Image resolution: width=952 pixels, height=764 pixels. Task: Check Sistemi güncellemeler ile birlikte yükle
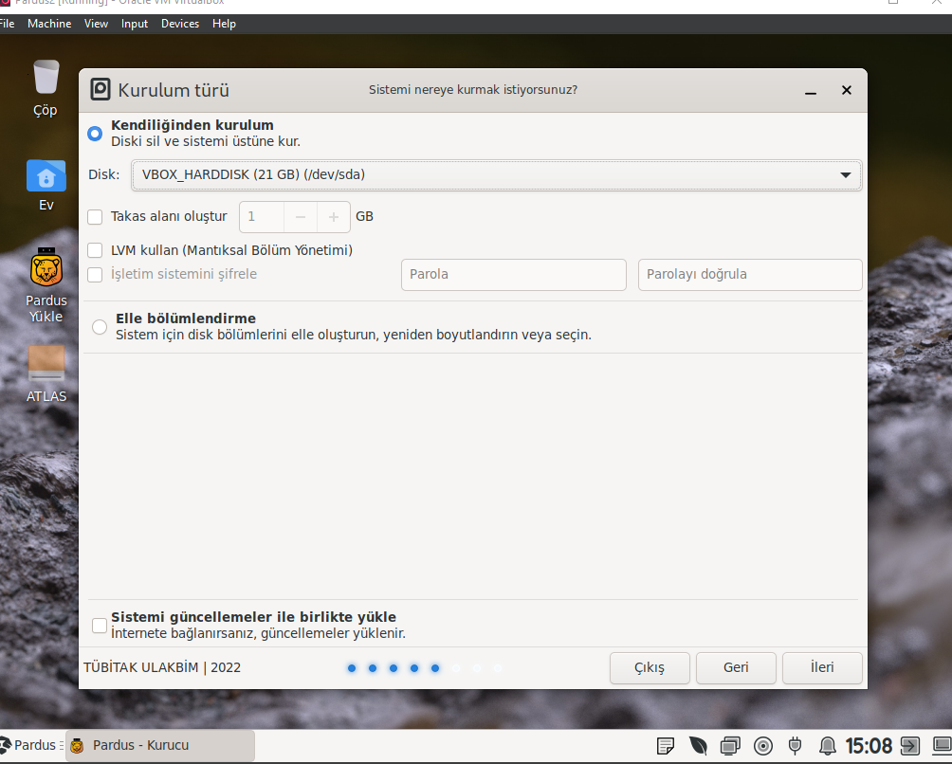100,625
